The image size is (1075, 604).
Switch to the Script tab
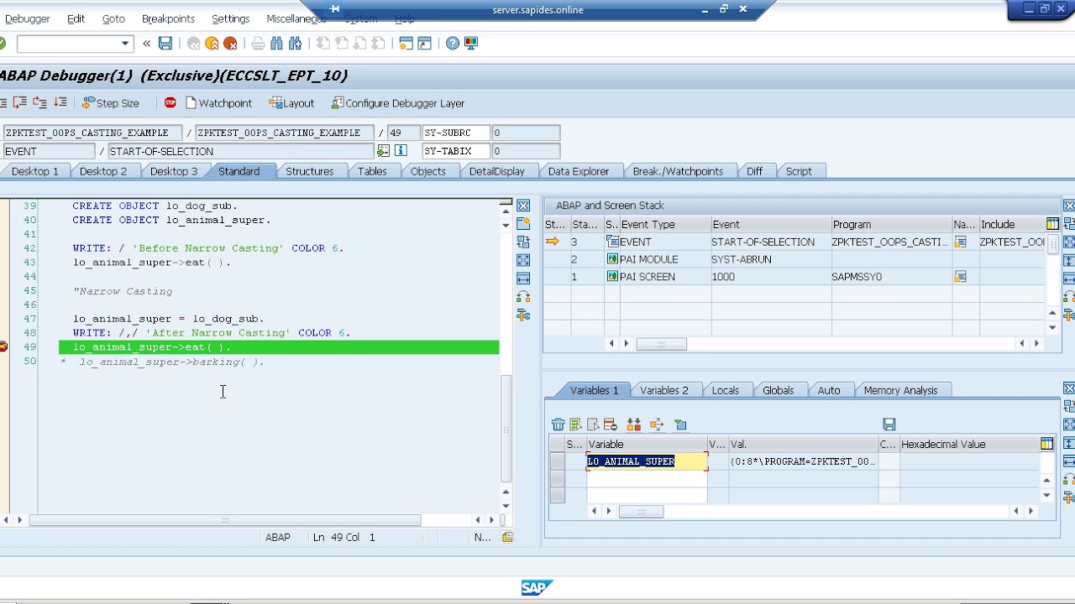799,171
